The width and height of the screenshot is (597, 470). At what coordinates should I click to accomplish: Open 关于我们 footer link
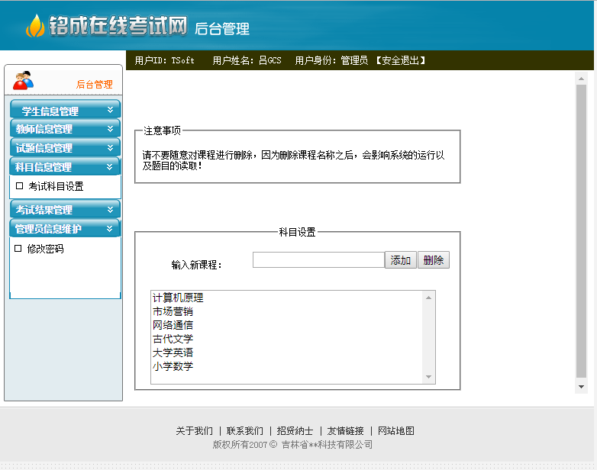194,431
